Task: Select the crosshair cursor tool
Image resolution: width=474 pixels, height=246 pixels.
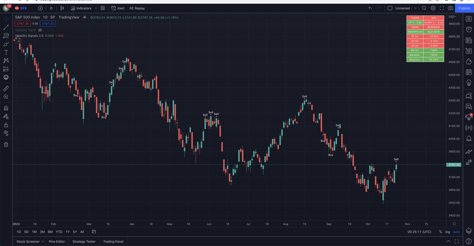Action: [x=6, y=19]
